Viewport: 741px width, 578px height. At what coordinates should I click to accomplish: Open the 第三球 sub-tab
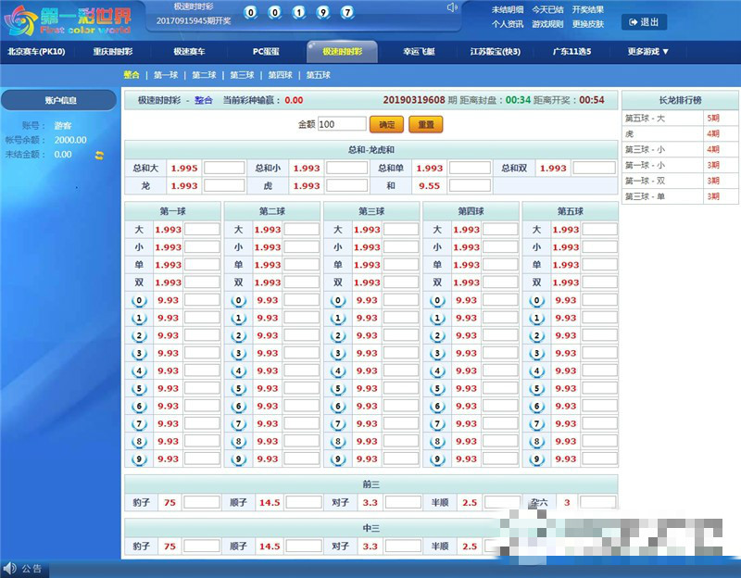pos(242,75)
